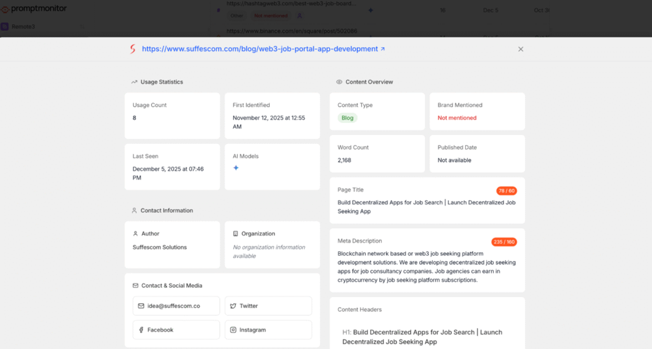652x349 pixels.
Task: Click the Contact & Social Media envelope icon
Action: click(135, 286)
